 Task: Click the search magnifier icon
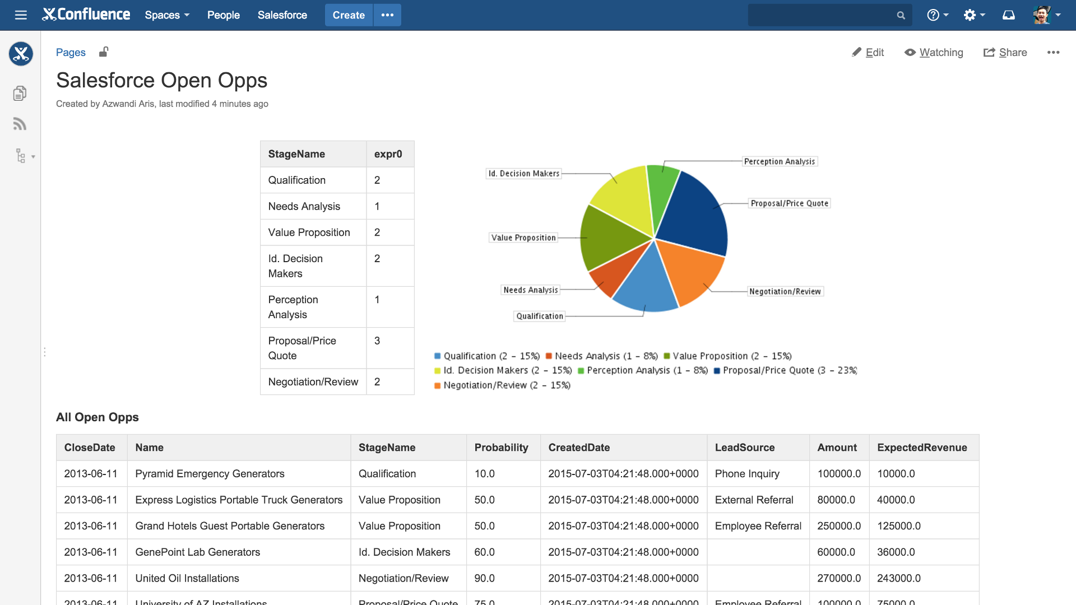[x=901, y=15]
